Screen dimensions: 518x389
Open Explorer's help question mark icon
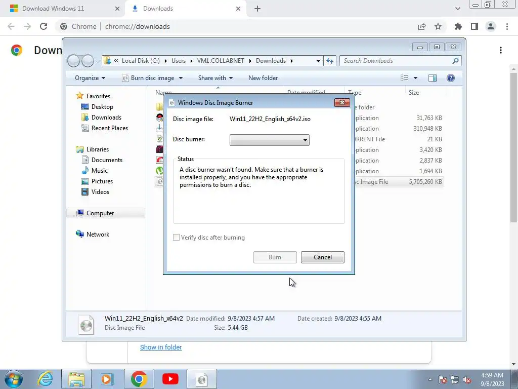(x=451, y=78)
